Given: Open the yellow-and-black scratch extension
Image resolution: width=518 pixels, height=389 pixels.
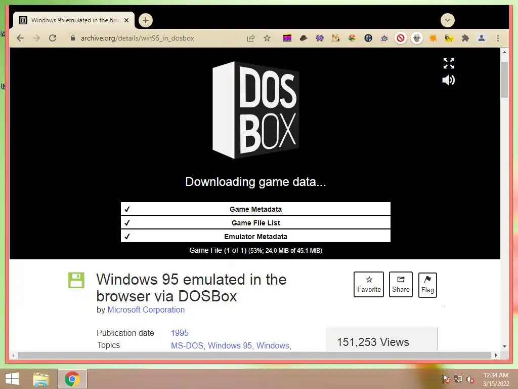Looking at the screenshot, I should (449, 38).
